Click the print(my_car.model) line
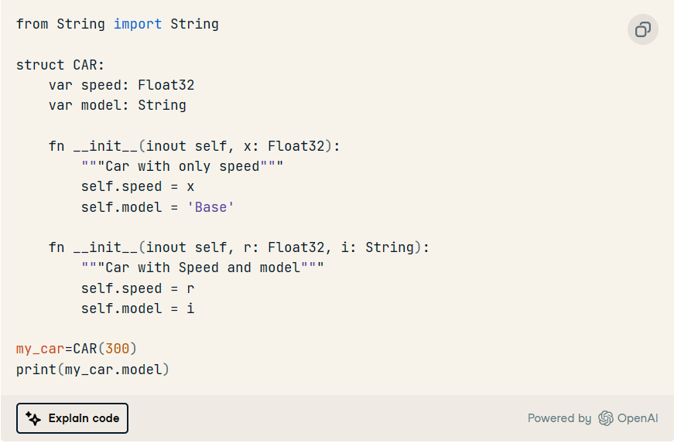Viewport: 674px width, 443px height. (x=93, y=370)
